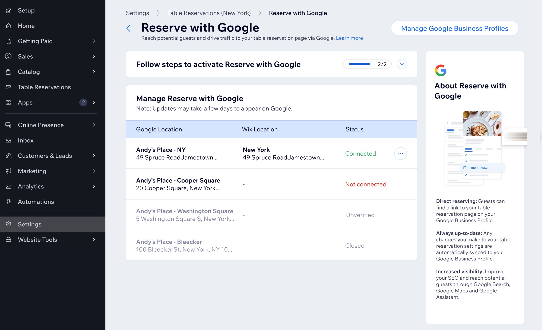Open Automations menu item
Image resolution: width=542 pixels, height=330 pixels.
(53, 202)
